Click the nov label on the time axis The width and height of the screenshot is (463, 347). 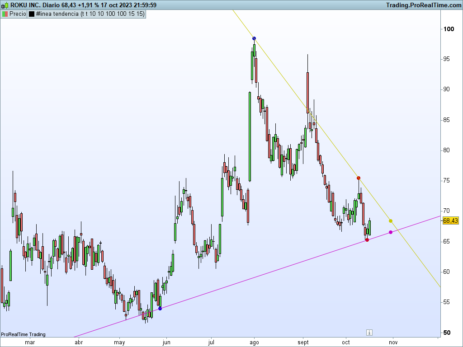[x=393, y=342]
